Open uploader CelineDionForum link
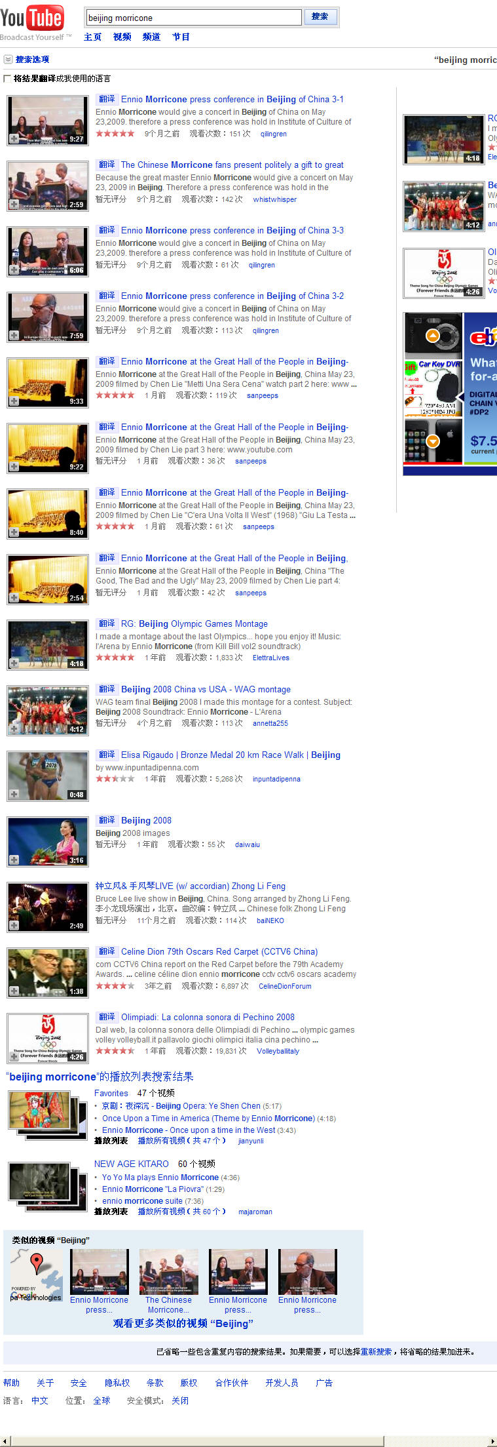497x1447 pixels. tap(285, 986)
